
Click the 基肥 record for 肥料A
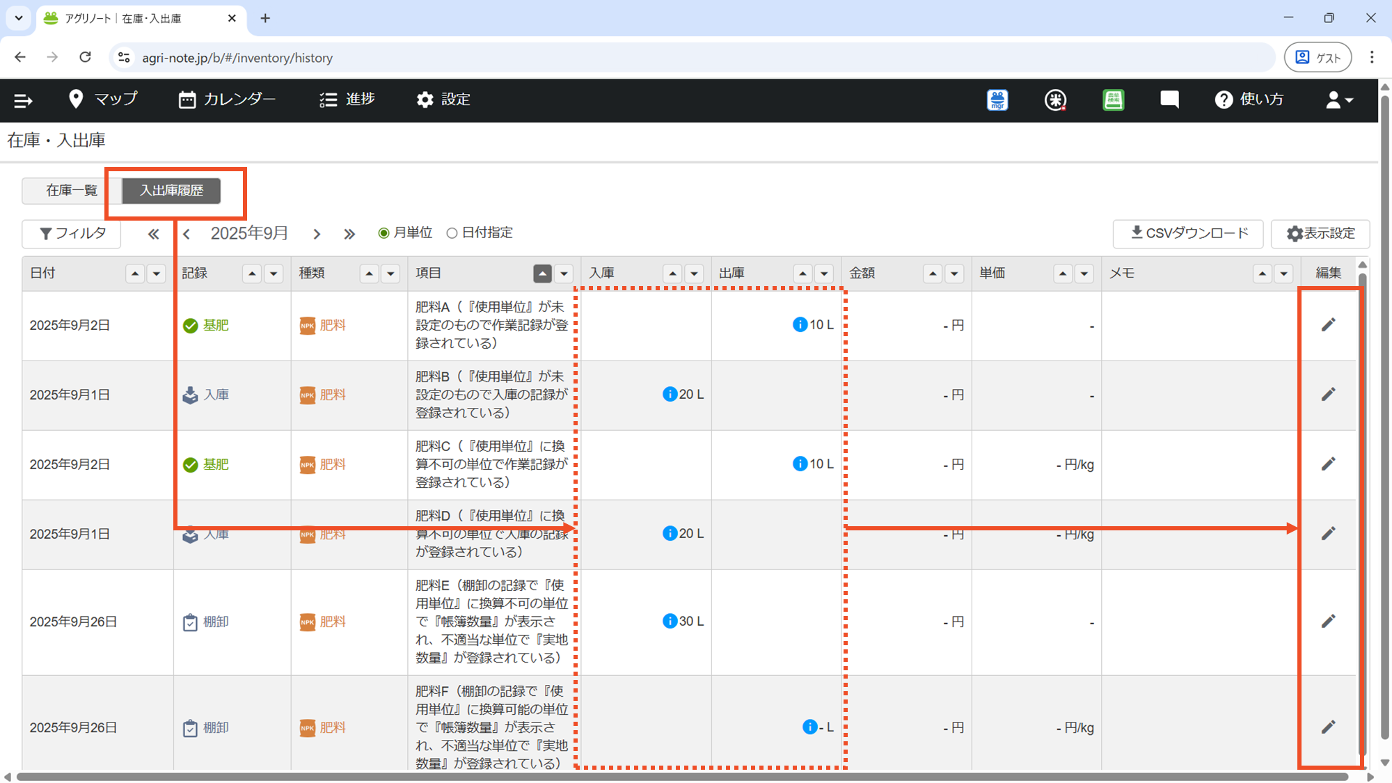(x=205, y=325)
